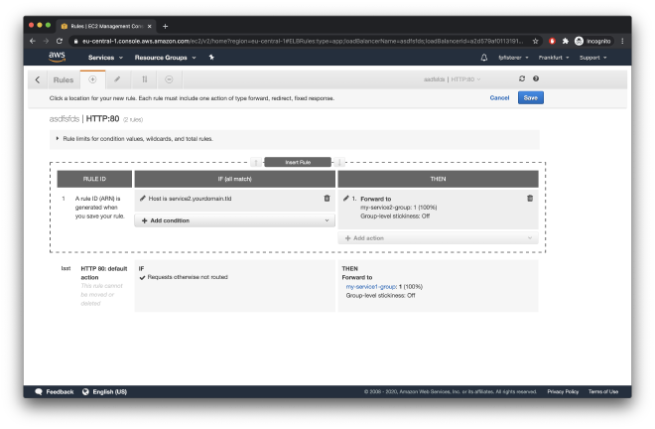The height and width of the screenshot is (429, 655).
Task: Open the Incognito profile indicator
Action: pos(592,41)
